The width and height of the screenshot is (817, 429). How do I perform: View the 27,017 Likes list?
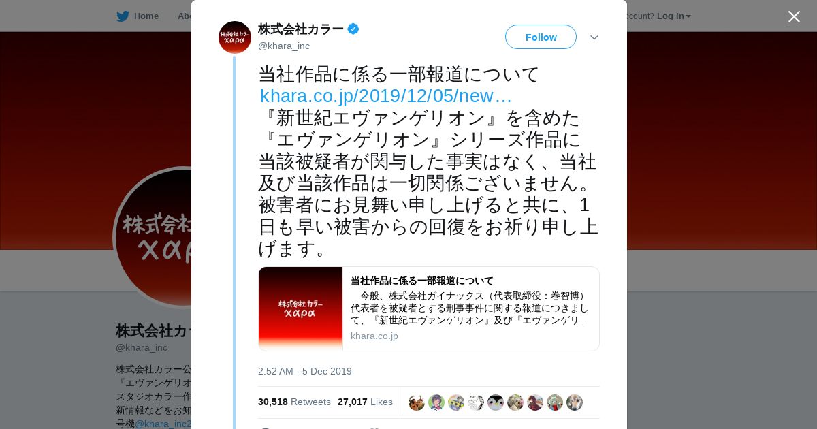pyautogui.click(x=365, y=402)
